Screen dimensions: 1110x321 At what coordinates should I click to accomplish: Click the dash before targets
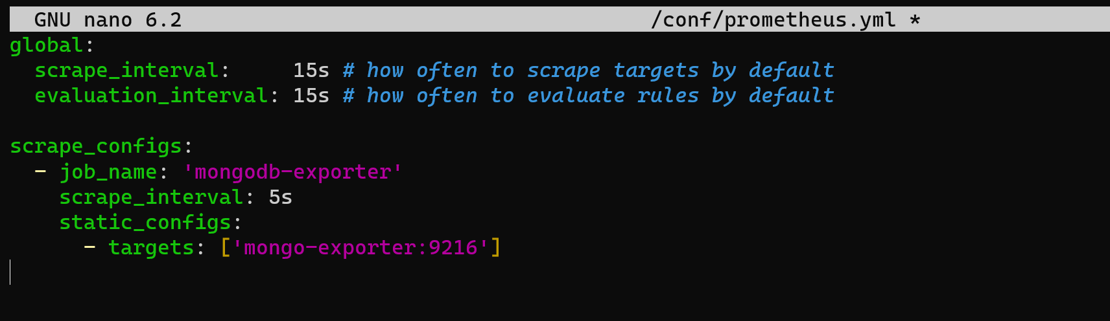(89, 247)
